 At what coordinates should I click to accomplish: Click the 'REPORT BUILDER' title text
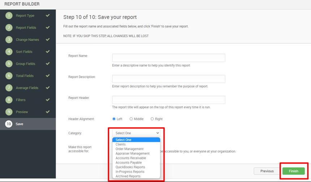pyautogui.click(x=22, y=4)
